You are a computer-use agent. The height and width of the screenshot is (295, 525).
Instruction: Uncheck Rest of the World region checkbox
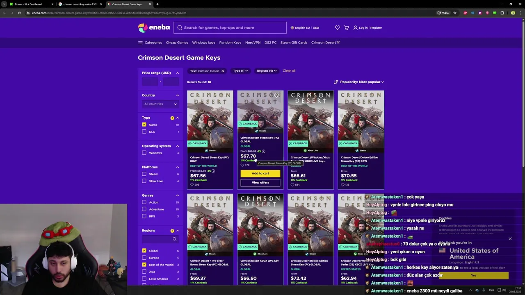coord(144,265)
